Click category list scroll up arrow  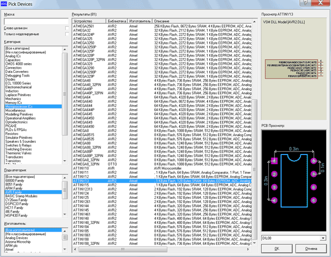65,49
